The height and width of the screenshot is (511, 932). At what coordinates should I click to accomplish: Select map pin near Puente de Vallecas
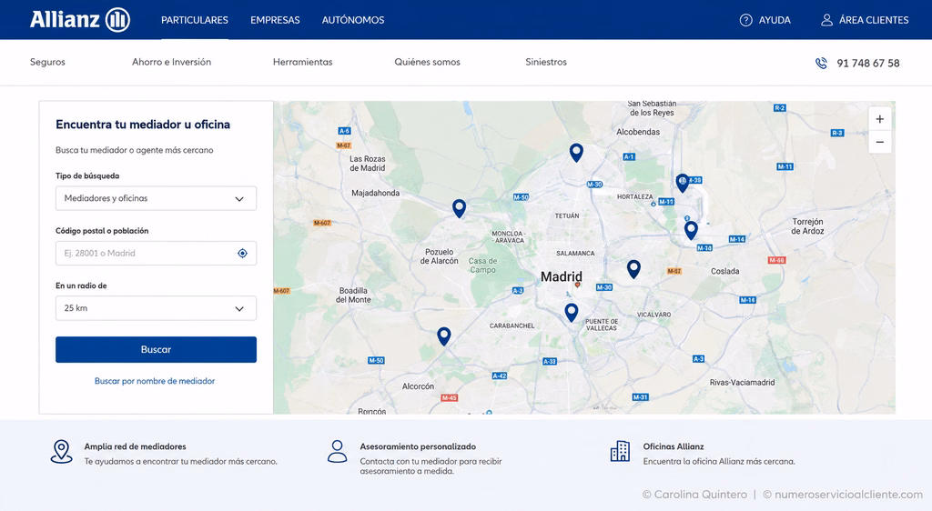pos(572,312)
